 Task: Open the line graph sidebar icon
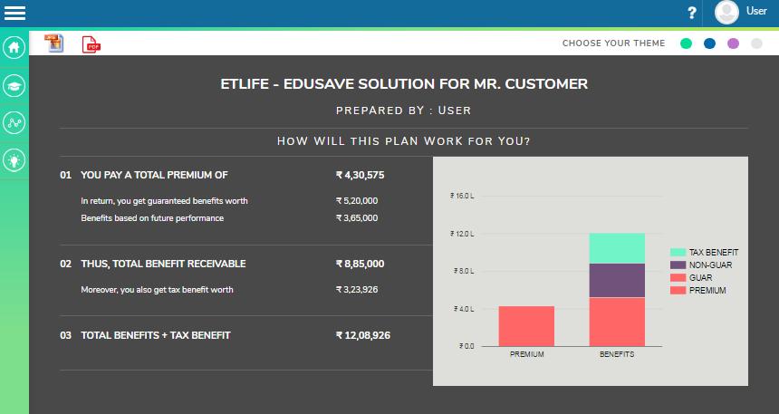(x=14, y=122)
